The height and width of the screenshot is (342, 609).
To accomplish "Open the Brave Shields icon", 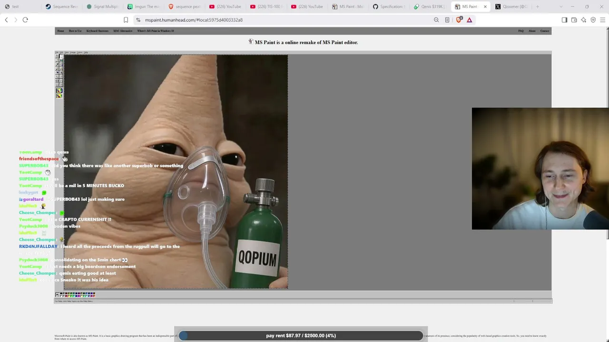I will [459, 20].
